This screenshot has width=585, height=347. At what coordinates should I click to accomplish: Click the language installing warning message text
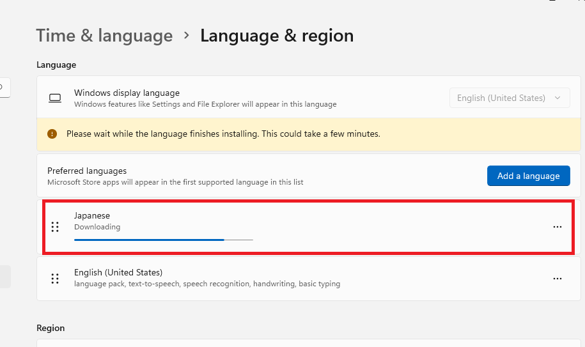coord(223,134)
